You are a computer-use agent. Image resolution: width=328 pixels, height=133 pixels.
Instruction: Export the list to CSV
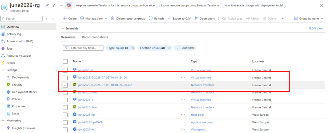coord(179,19)
